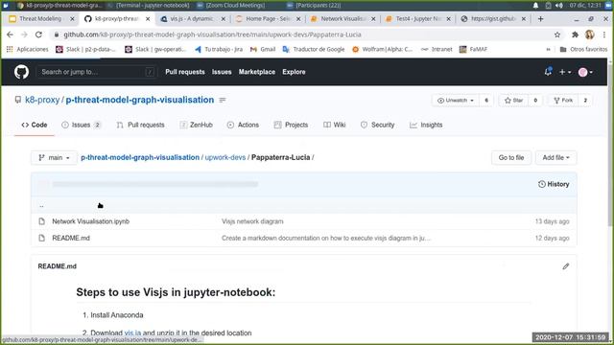The width and height of the screenshot is (614, 345).
Task: Open Marketplace in the top navigation
Action: pyautogui.click(x=257, y=72)
